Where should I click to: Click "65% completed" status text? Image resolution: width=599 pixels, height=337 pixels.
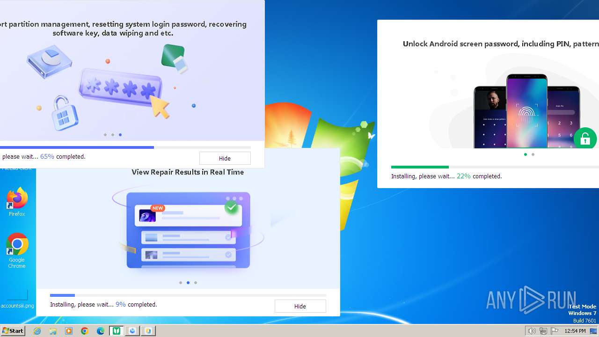point(63,157)
